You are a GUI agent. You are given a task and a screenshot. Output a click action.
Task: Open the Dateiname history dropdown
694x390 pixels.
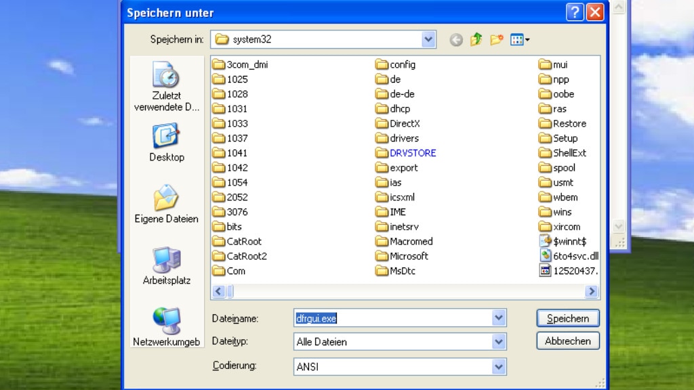click(x=499, y=318)
